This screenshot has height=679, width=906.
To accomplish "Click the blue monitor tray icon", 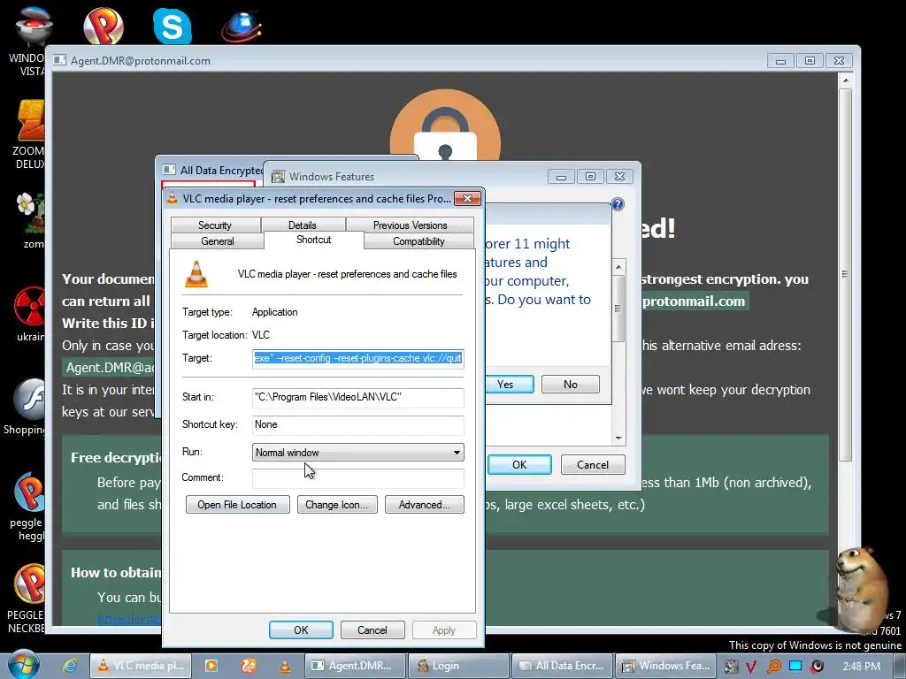I will tap(795, 666).
